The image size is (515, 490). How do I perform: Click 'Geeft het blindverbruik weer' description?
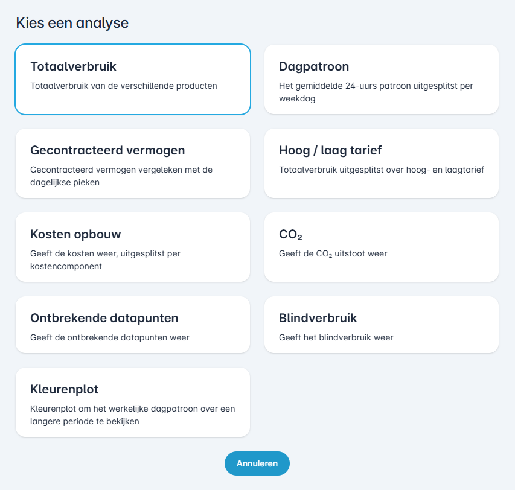(x=336, y=337)
